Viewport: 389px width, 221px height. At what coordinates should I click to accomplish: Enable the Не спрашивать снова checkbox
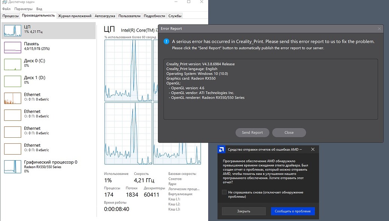[x=224, y=192]
